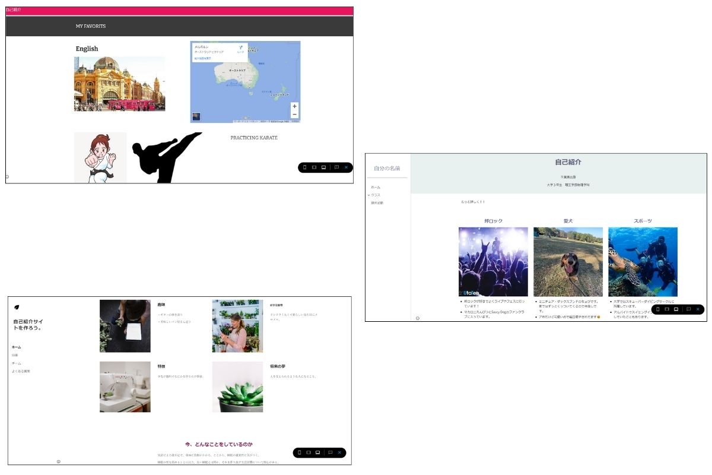Click the 自分の名前 site name in the sidebar
The image size is (712, 475).
pos(387,169)
